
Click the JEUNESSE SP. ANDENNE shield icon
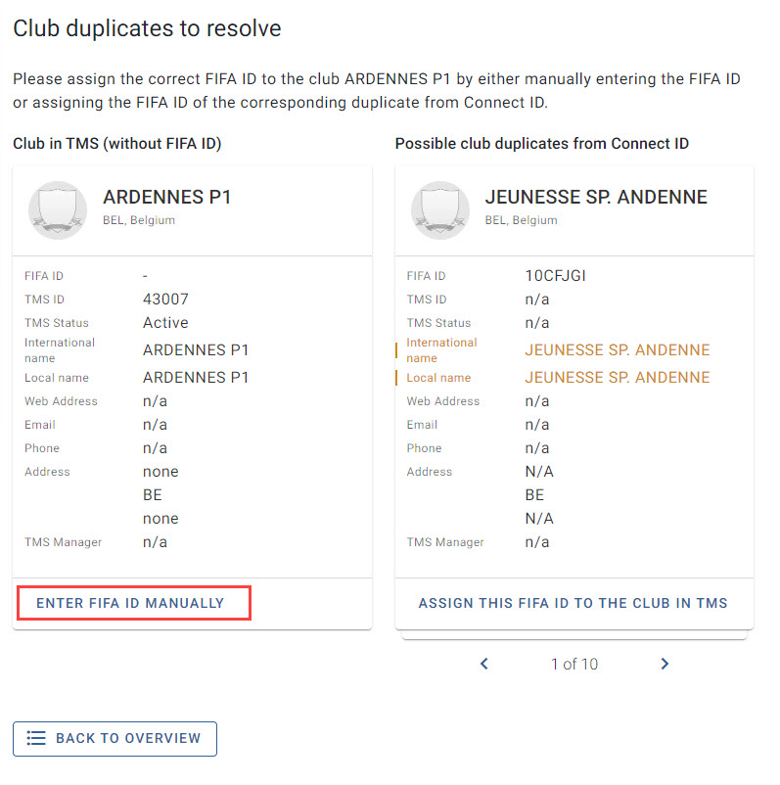[x=440, y=209]
